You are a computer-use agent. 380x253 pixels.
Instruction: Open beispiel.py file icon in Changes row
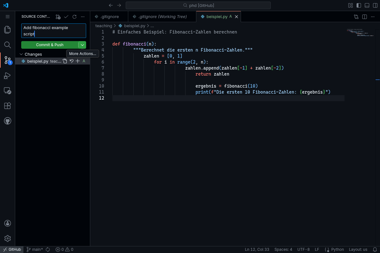(65, 61)
